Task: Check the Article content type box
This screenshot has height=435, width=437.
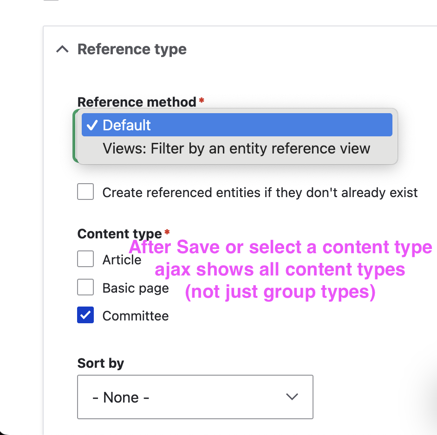Action: pos(85,259)
